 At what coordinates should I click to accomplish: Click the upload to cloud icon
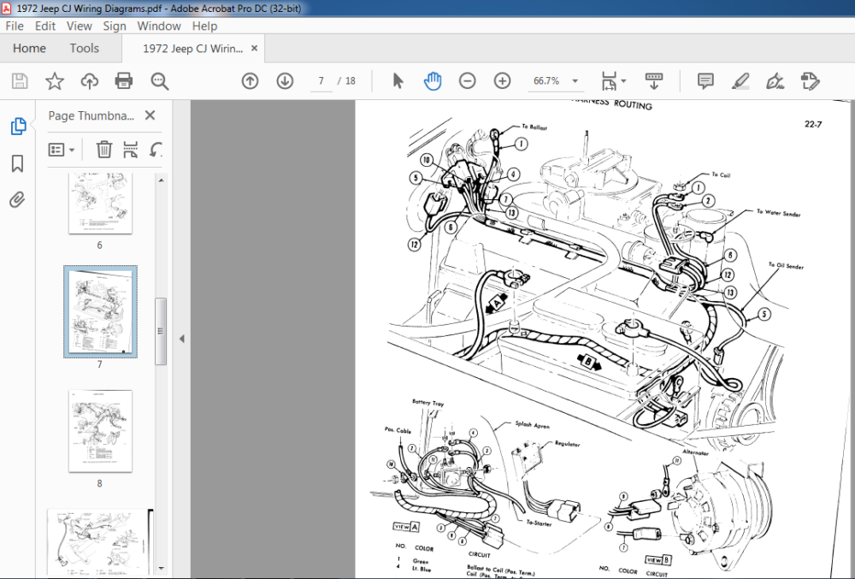coord(90,81)
